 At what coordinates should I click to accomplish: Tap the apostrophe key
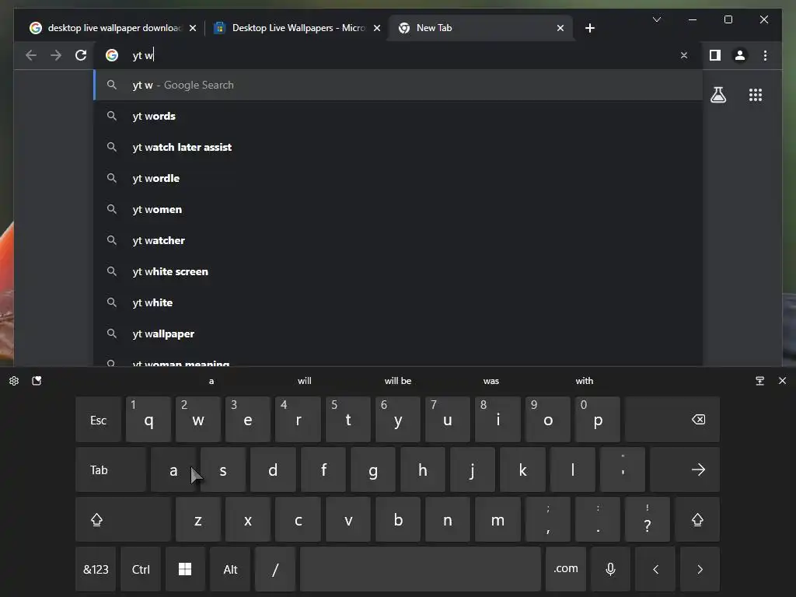pos(623,470)
